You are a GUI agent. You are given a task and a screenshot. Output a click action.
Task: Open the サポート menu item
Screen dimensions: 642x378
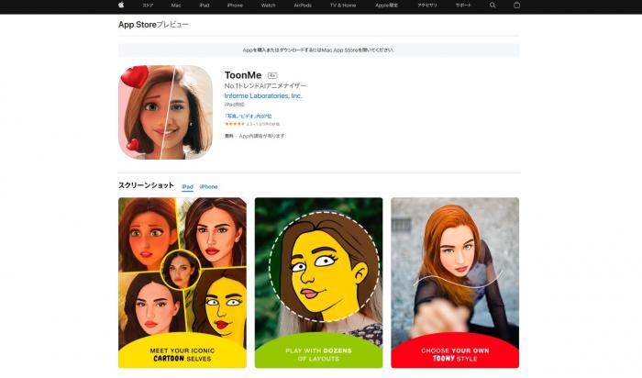(x=462, y=6)
